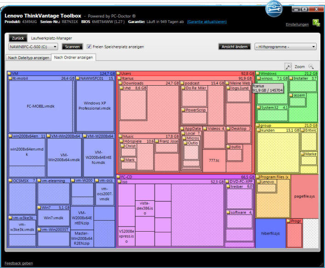The height and width of the screenshot is (268, 325).
Task: Toggle Freien Speicherplatz anzeigen checkbox
Action: point(89,47)
